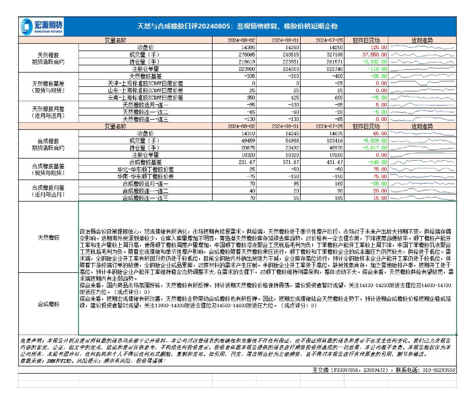Click the Hongyuan Futures logo
This screenshot has width=475, height=404.
[x=42, y=27]
